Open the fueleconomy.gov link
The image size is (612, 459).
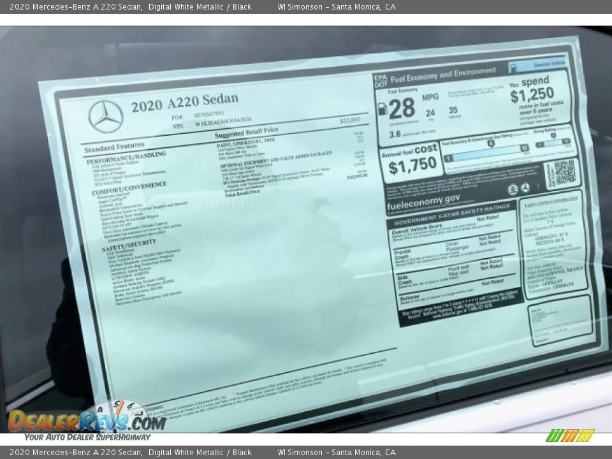click(423, 201)
